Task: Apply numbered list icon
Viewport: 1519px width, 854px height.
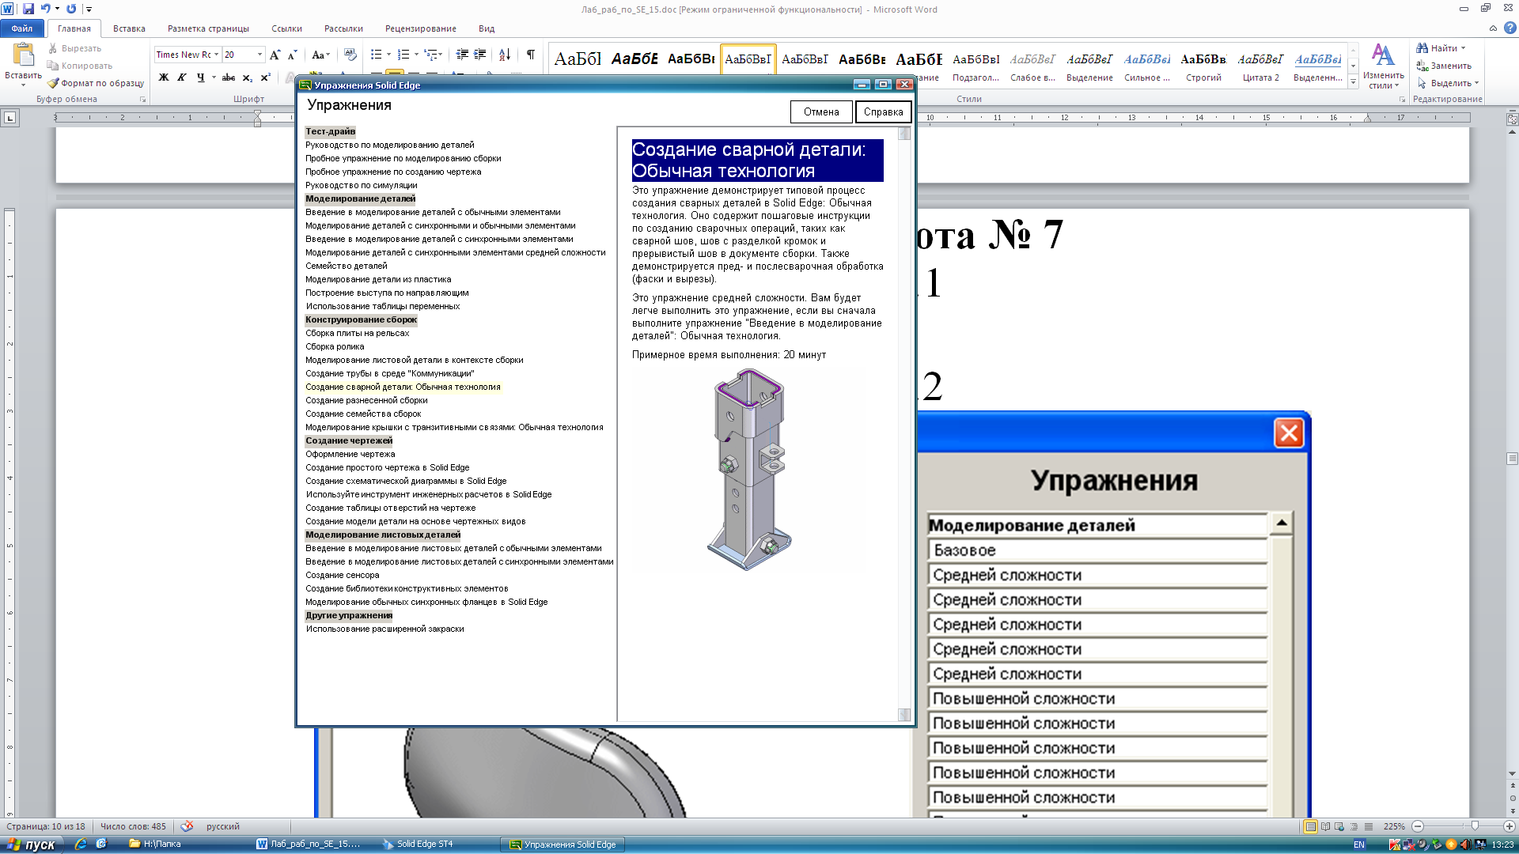Action: pos(403,55)
